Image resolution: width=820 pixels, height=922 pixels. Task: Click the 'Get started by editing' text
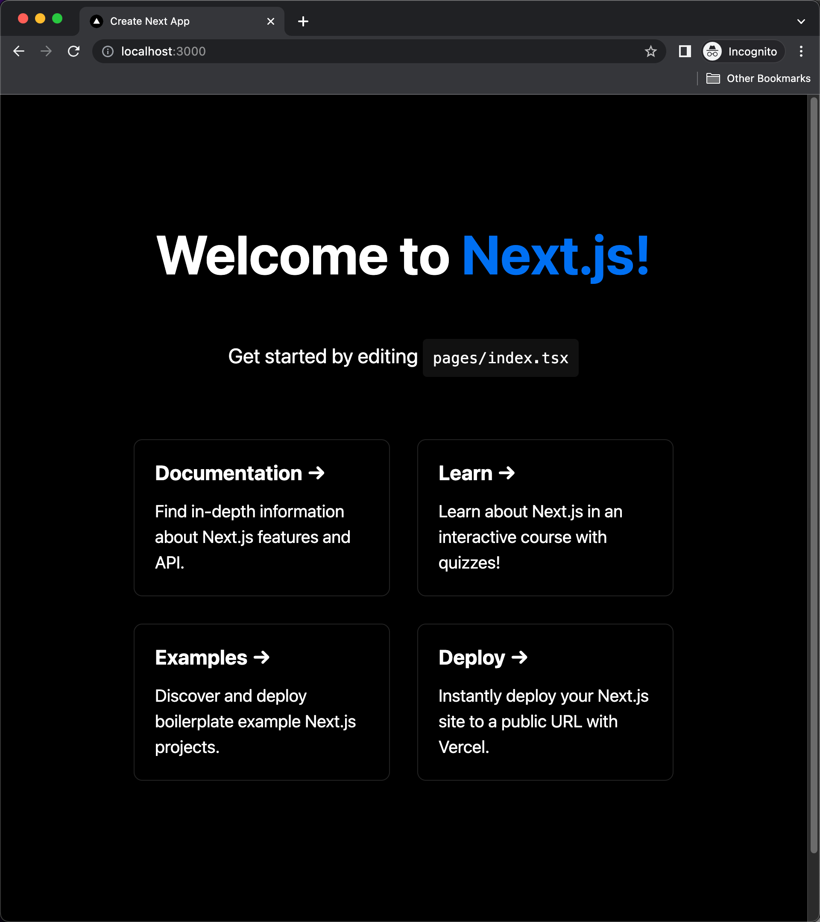pyautogui.click(x=323, y=357)
